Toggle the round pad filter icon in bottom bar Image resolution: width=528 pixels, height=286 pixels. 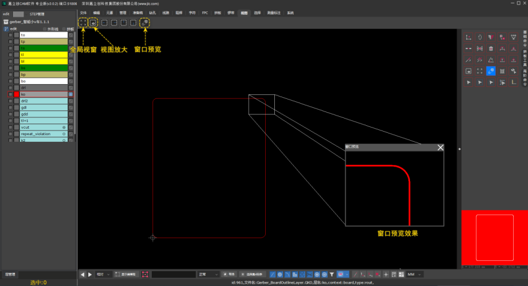point(280,275)
